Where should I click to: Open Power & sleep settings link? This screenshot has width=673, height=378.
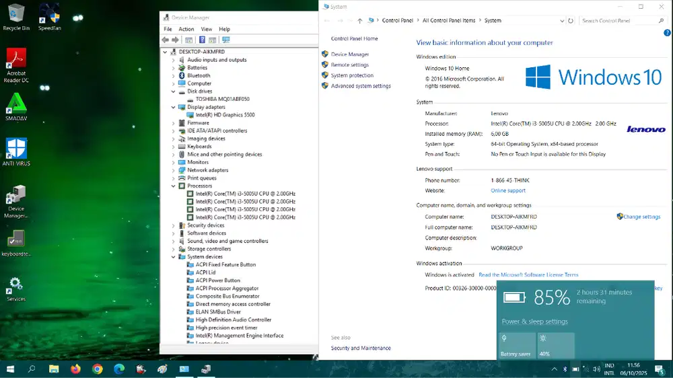coord(534,322)
